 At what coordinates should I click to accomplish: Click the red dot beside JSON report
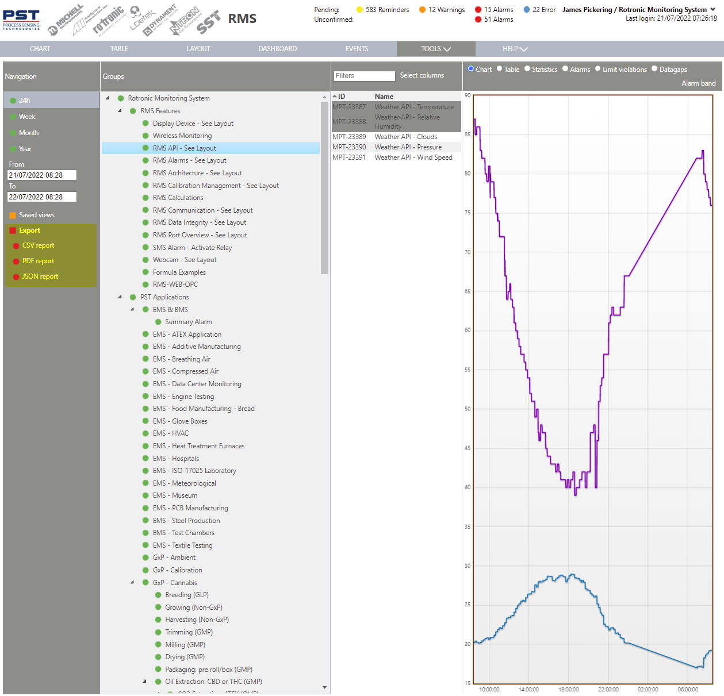[16, 277]
